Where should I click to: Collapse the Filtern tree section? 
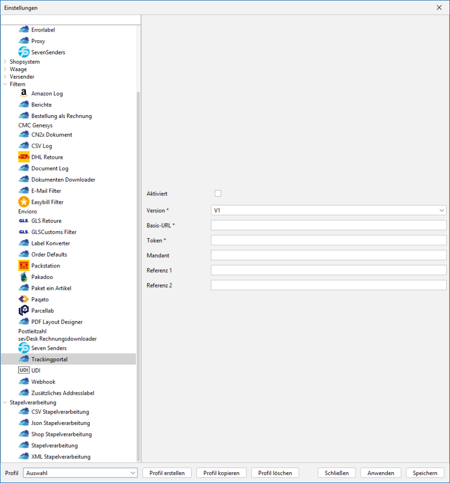point(5,84)
